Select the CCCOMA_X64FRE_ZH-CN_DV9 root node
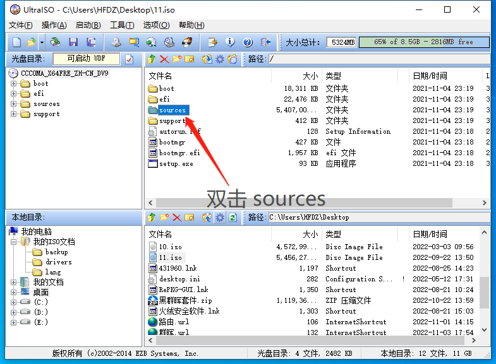496x364 pixels. coord(64,73)
